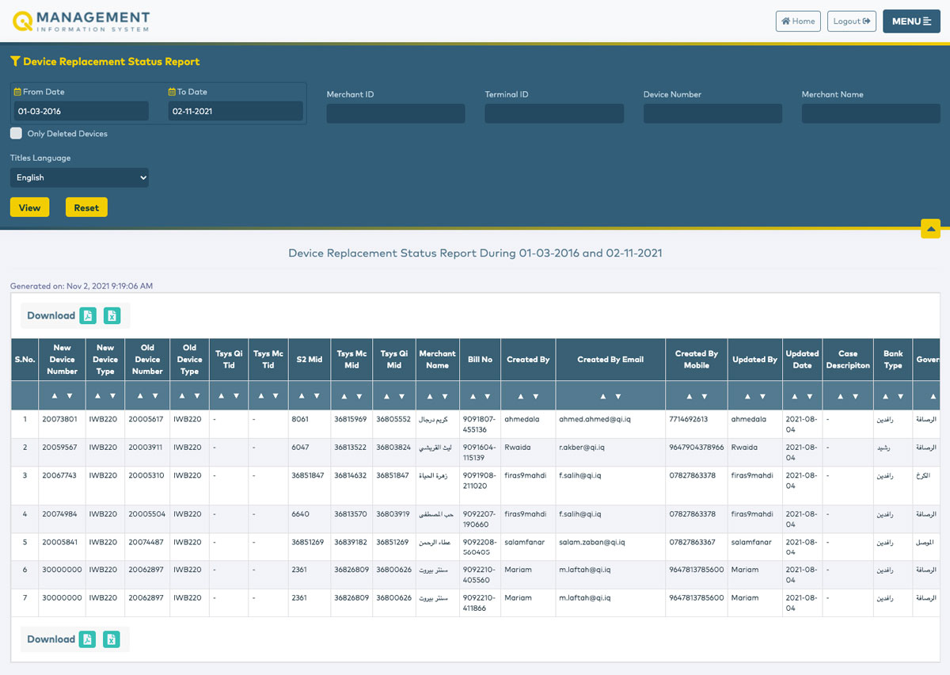Image resolution: width=950 pixels, height=675 pixels.
Task: Sort Created By Email descending
Action: [x=617, y=395]
